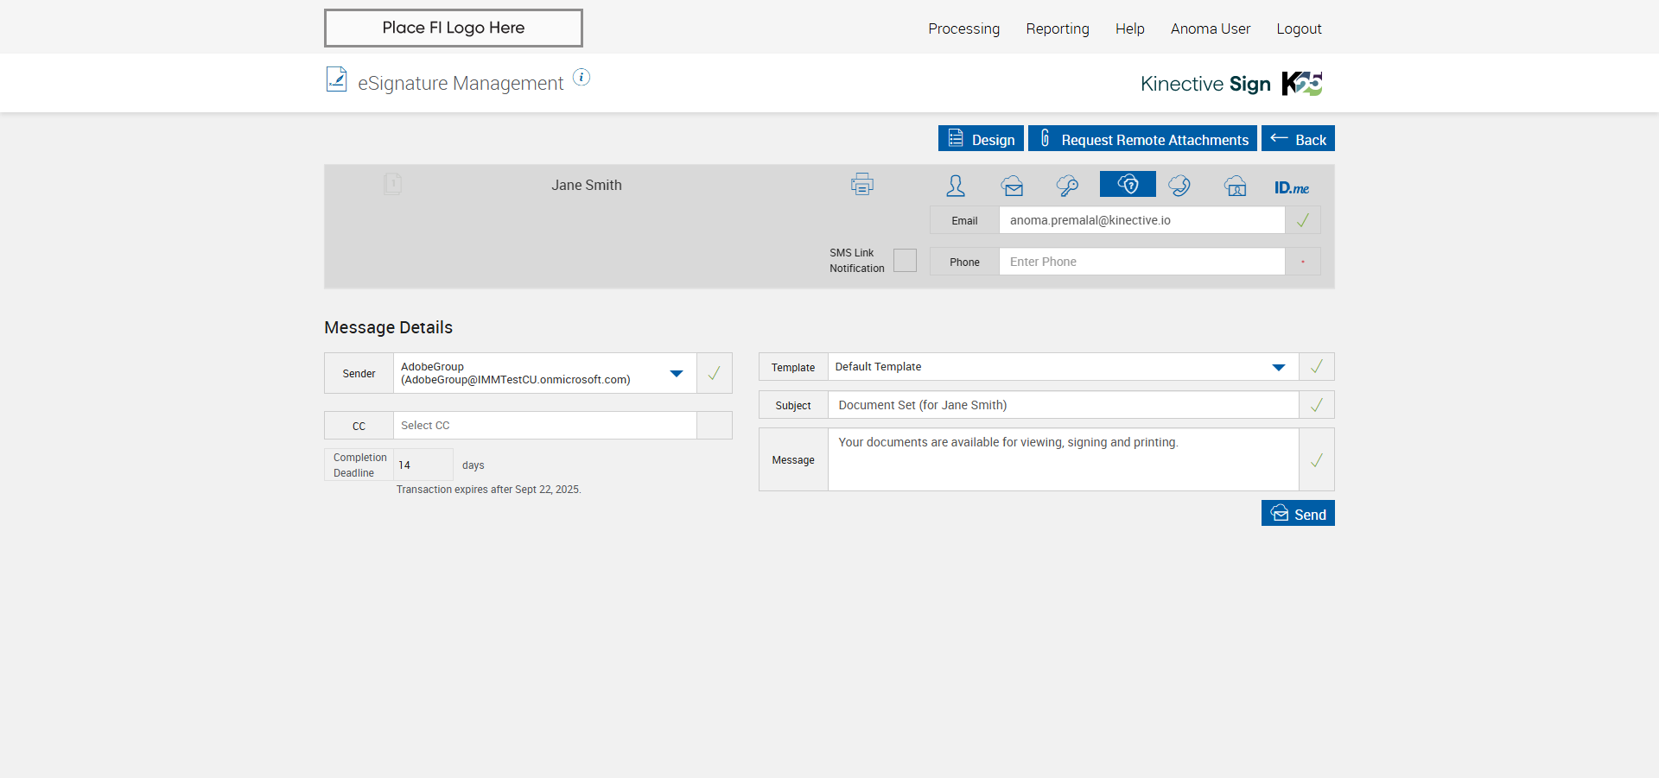Expand the Sender dropdown
Screen dimensions: 1659x778
point(677,373)
